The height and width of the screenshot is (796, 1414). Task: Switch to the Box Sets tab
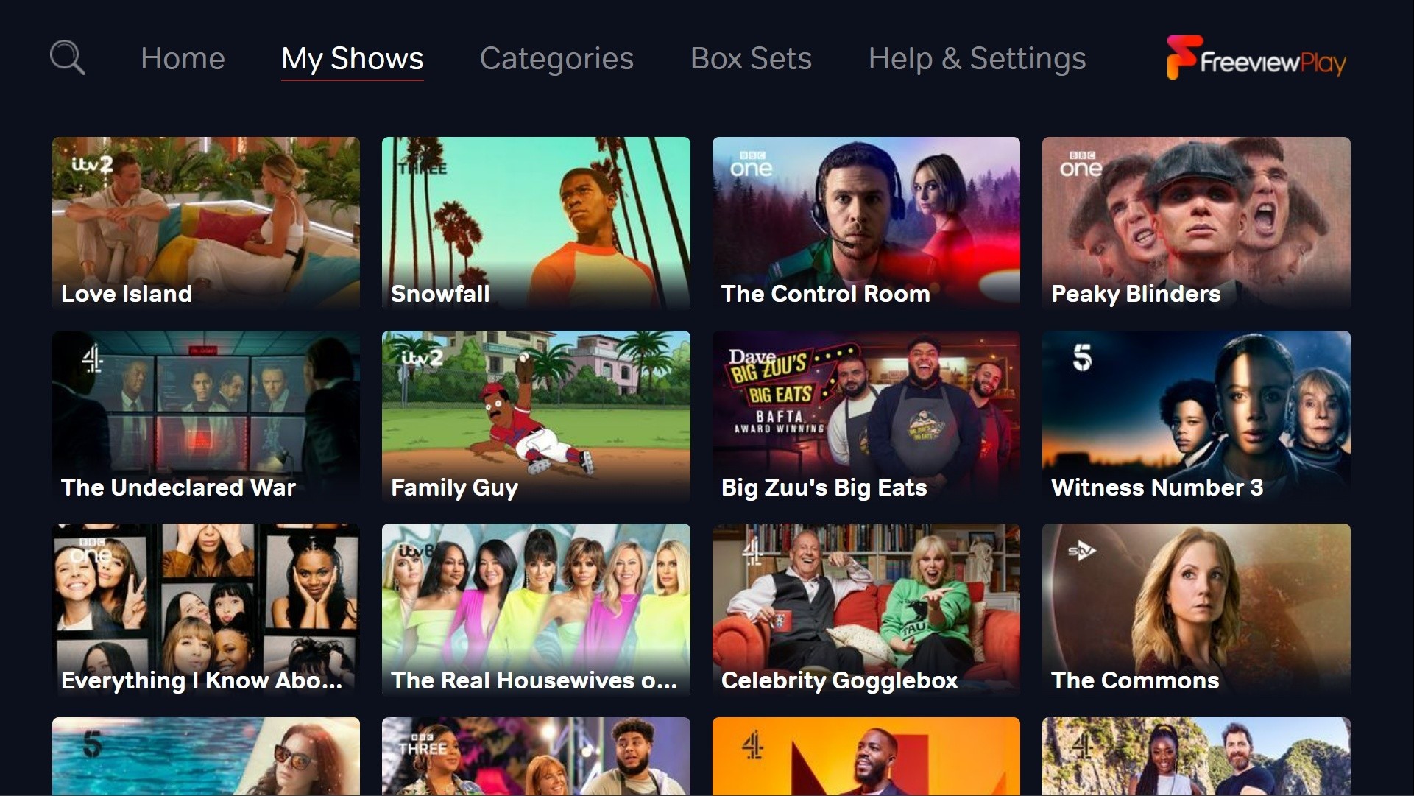click(751, 58)
